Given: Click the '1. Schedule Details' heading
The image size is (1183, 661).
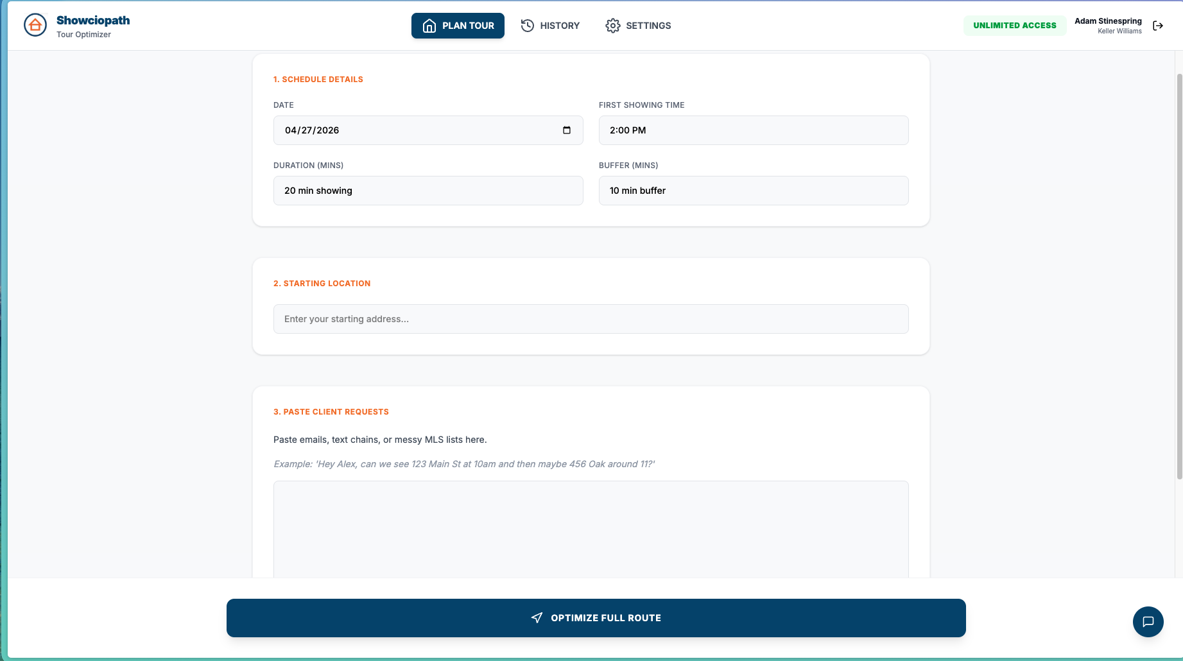Looking at the screenshot, I should (318, 80).
